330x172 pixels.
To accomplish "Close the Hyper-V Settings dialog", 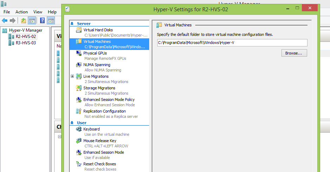I will coord(310,8).
